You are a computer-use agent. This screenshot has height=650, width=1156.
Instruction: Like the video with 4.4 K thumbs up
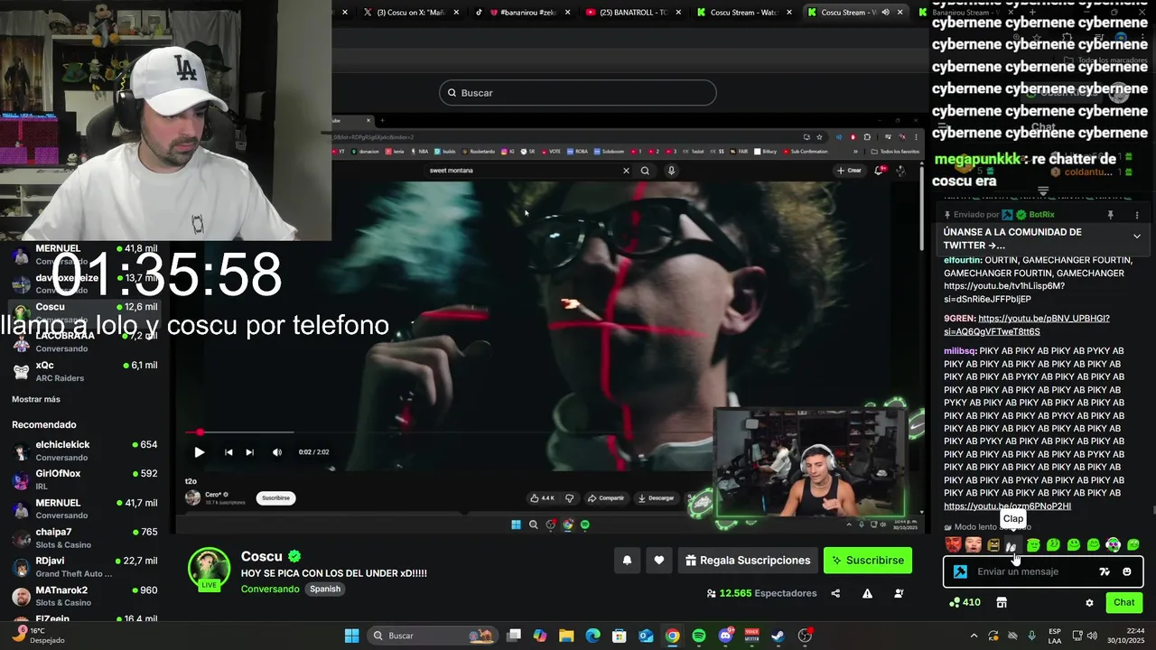[543, 497]
